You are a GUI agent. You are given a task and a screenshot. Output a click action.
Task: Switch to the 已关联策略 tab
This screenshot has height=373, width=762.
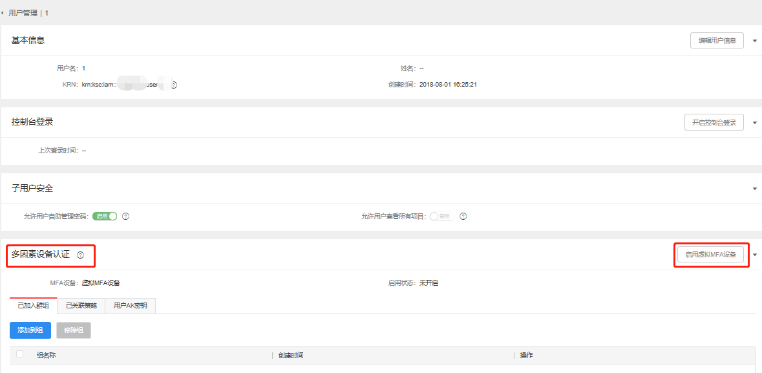click(x=81, y=306)
